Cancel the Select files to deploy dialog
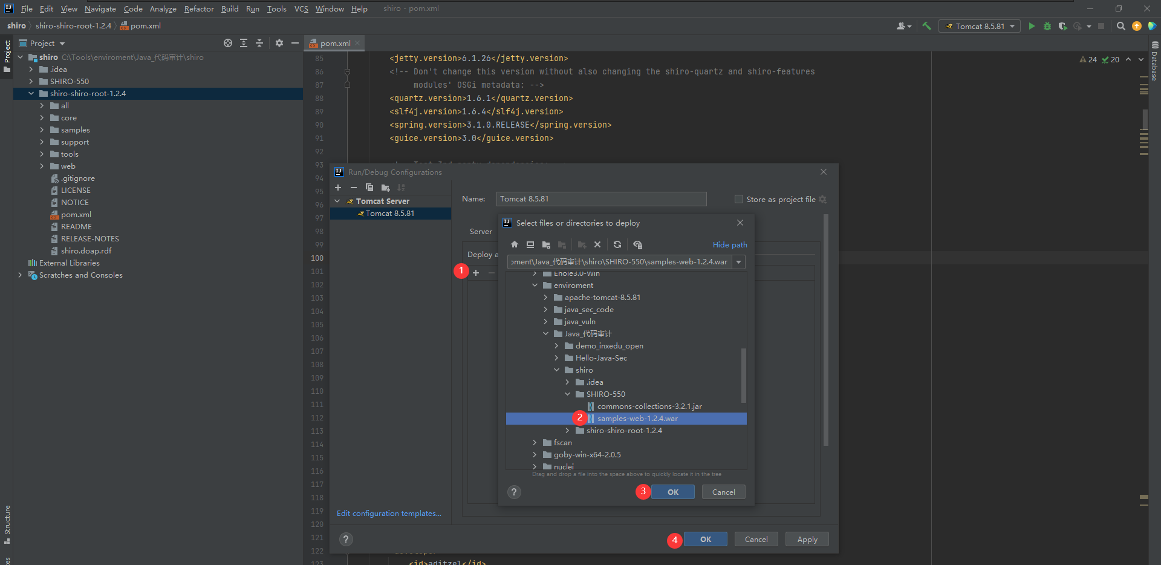Screen dimensions: 1161x565 pos(723,492)
